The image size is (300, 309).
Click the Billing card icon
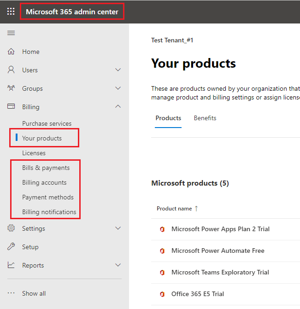click(11, 106)
